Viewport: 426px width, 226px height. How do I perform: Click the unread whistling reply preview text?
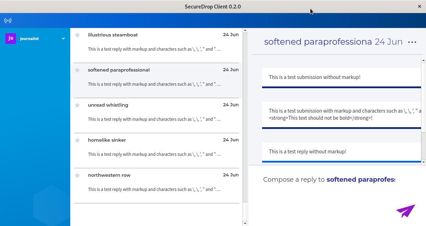[x=154, y=119]
